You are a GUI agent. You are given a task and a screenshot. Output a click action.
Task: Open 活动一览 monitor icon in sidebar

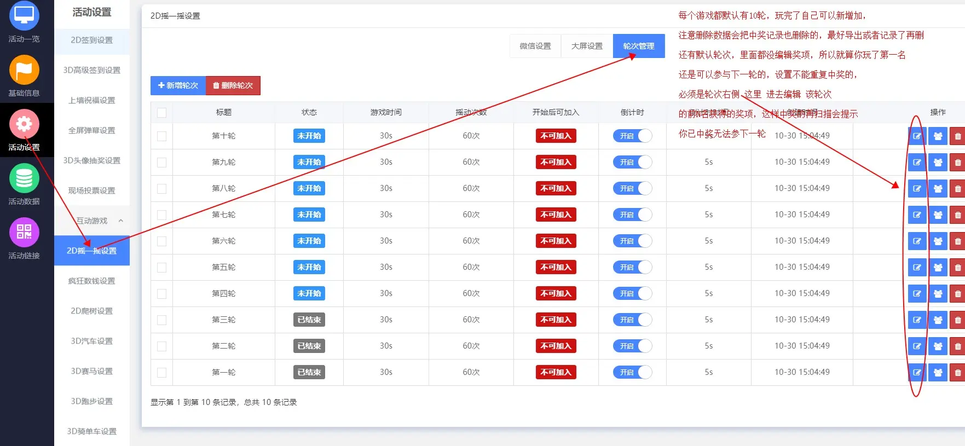24,16
